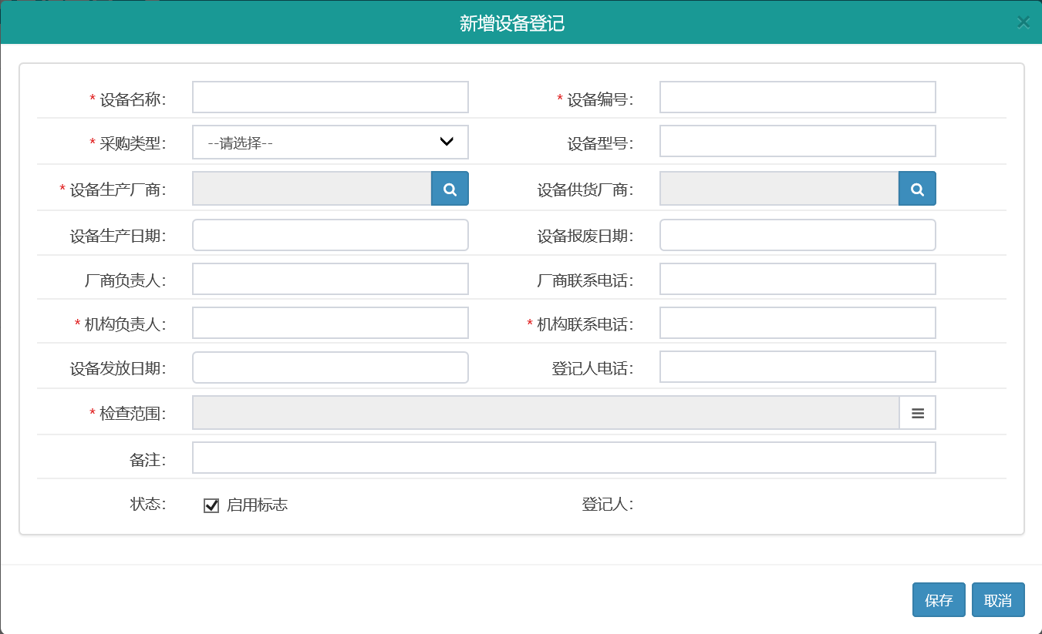
Task: Click the 设备供货厂商 grey field
Action: point(779,189)
